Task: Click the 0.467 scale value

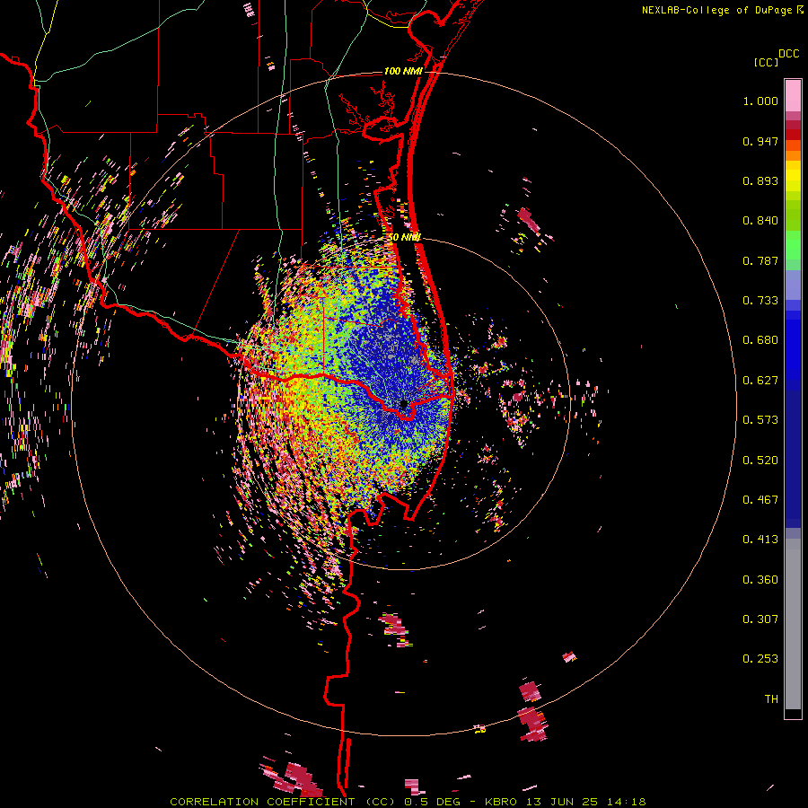Action: coord(760,500)
